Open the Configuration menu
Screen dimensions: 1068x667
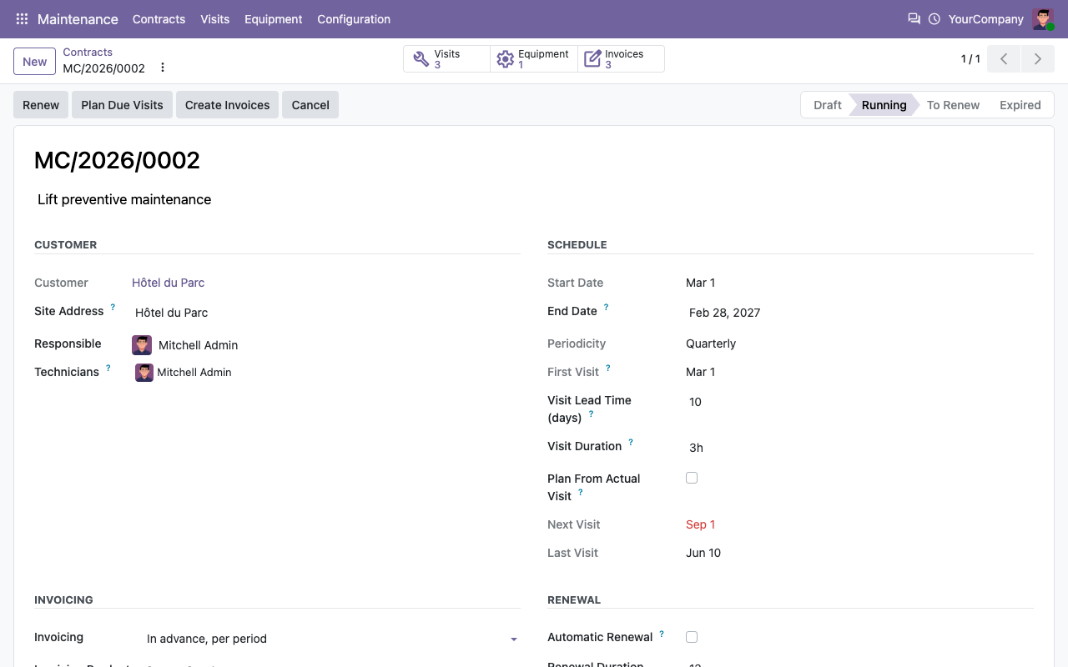click(354, 19)
